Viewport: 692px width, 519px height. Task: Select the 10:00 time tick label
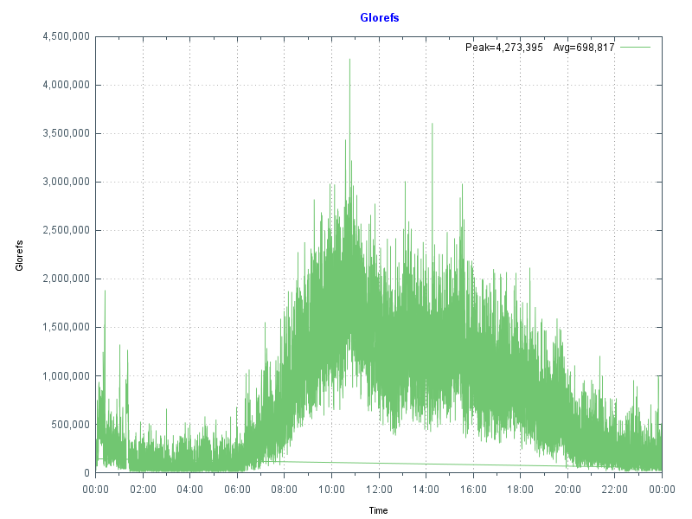[x=331, y=489]
